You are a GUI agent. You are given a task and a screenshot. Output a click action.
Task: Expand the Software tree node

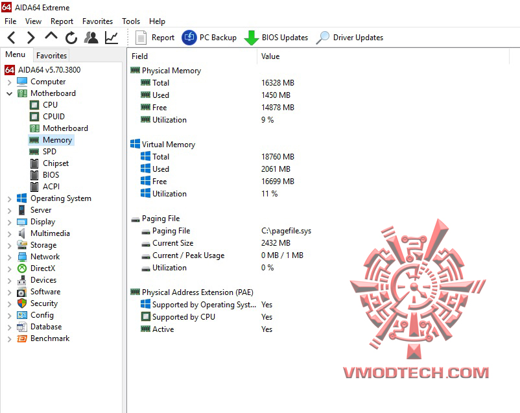click(10, 292)
